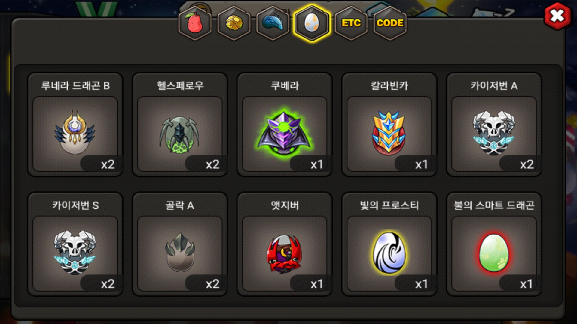Click the x2 count on 골락 A
The width and height of the screenshot is (577, 324).
click(x=212, y=284)
